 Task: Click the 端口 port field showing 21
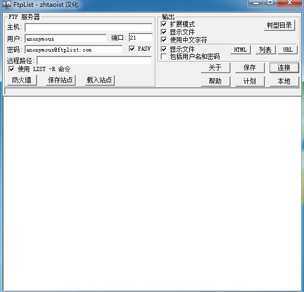click(x=141, y=38)
